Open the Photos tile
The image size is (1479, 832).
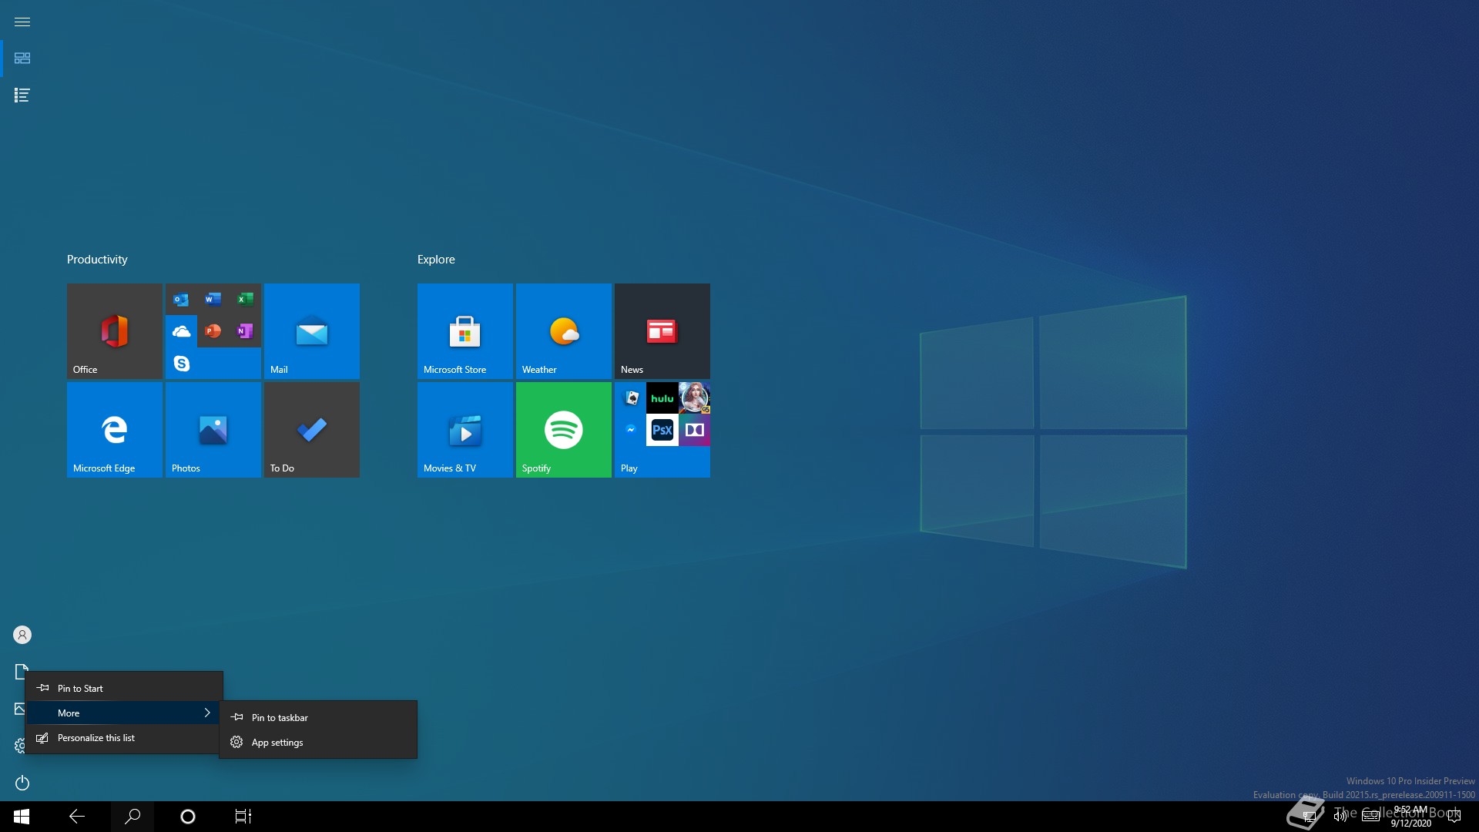(213, 430)
